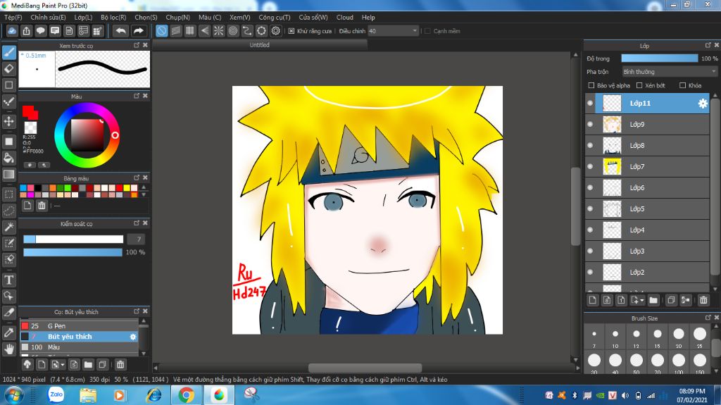Hide layer Lớp3 visibility
This screenshot has height=405, width=721.
tap(591, 251)
